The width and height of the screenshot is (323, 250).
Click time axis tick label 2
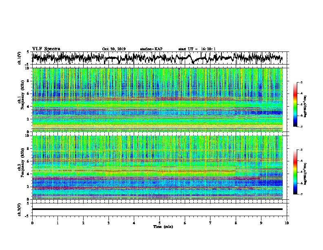[83, 223]
